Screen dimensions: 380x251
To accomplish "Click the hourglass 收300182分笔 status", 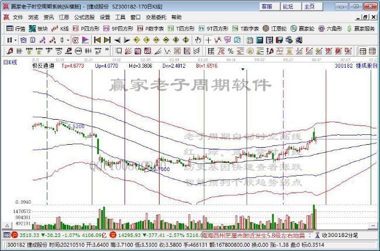I will (337, 235).
